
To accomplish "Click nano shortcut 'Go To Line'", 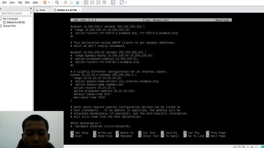I will coord(194,136).
